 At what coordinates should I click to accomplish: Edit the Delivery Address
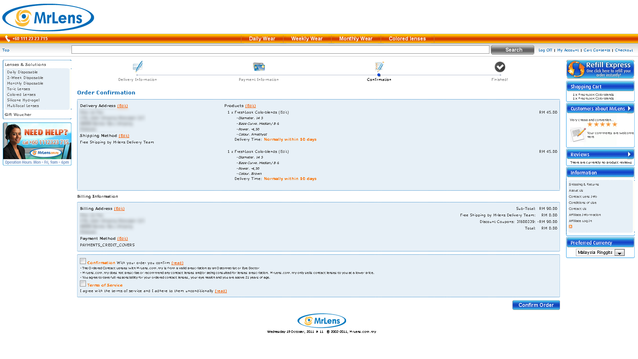(122, 106)
